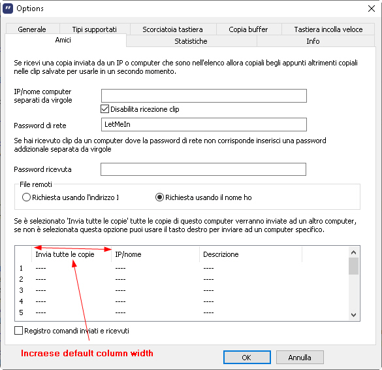Click the Password ricevuta input field
Screen dimensions: 382x370
(204, 169)
